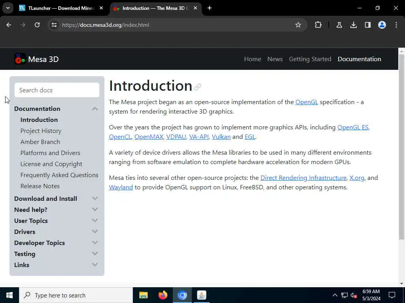This screenshot has width=405, height=303.
Task: Bookmark this page with the star icon
Action: (298, 25)
